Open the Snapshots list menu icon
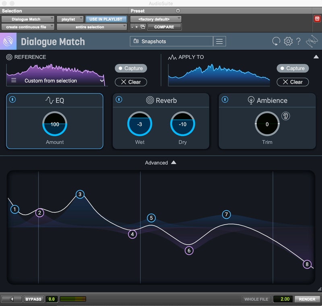The width and height of the screenshot is (322, 306). (x=219, y=41)
